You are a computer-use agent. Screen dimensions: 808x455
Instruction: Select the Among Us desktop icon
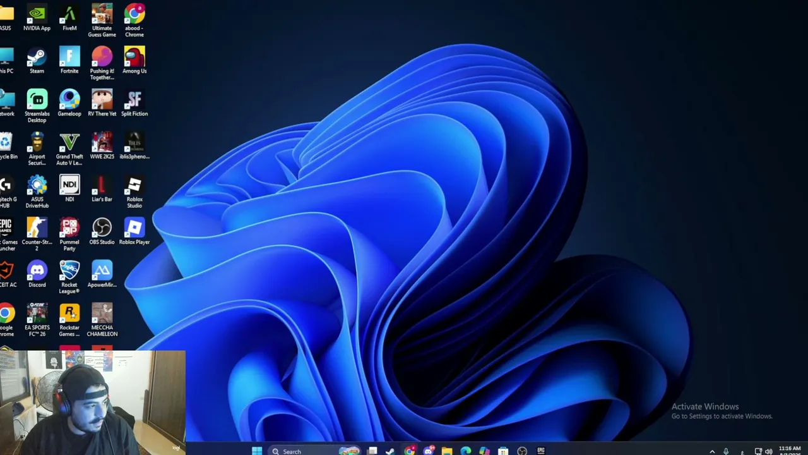click(134, 61)
